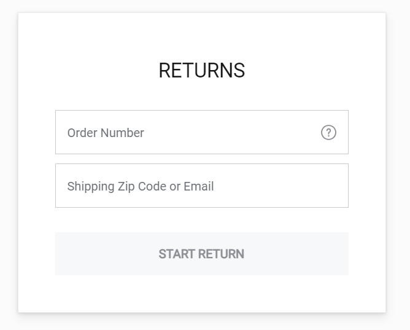Click the info icon inside the order field
Viewport: 410px width, 330px height.
(328, 132)
